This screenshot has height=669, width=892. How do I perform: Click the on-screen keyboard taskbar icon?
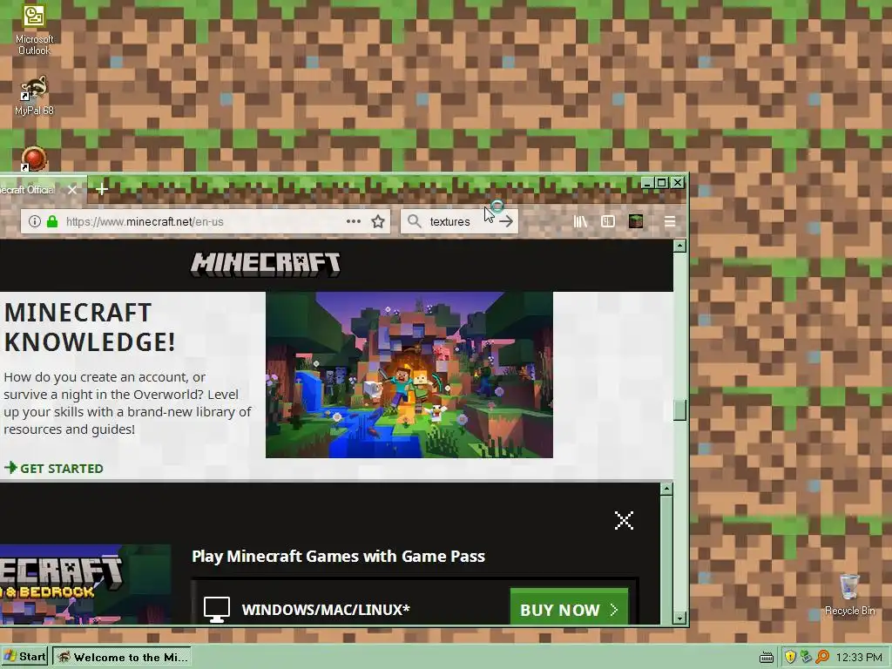[767, 658]
